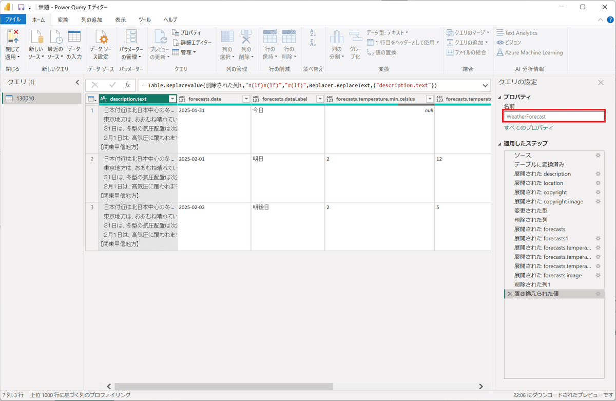Change data type icon of forecasts.date column
616x401 pixels.
click(x=182, y=99)
